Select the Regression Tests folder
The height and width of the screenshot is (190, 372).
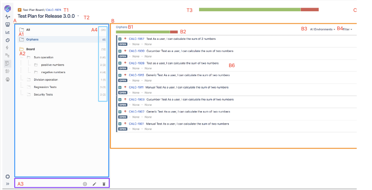[x=45, y=87]
